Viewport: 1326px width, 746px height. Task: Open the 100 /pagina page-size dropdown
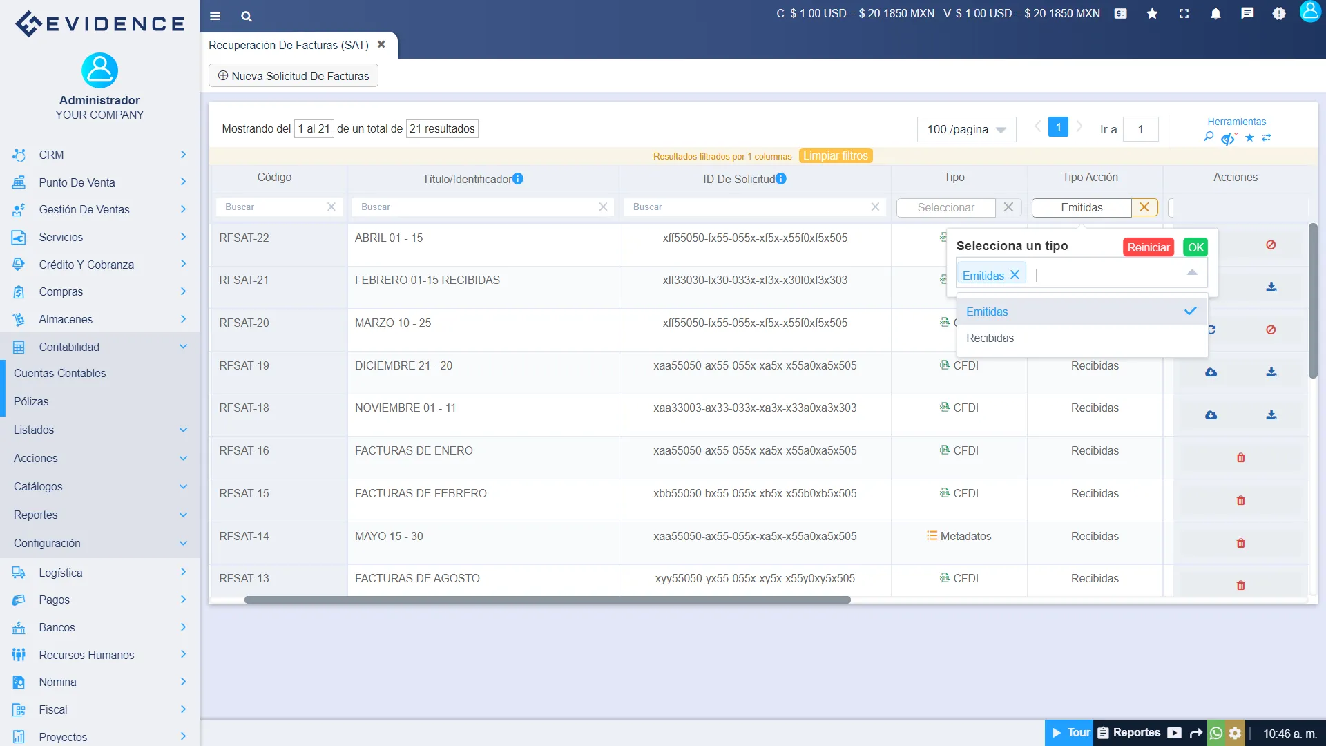[965, 129]
